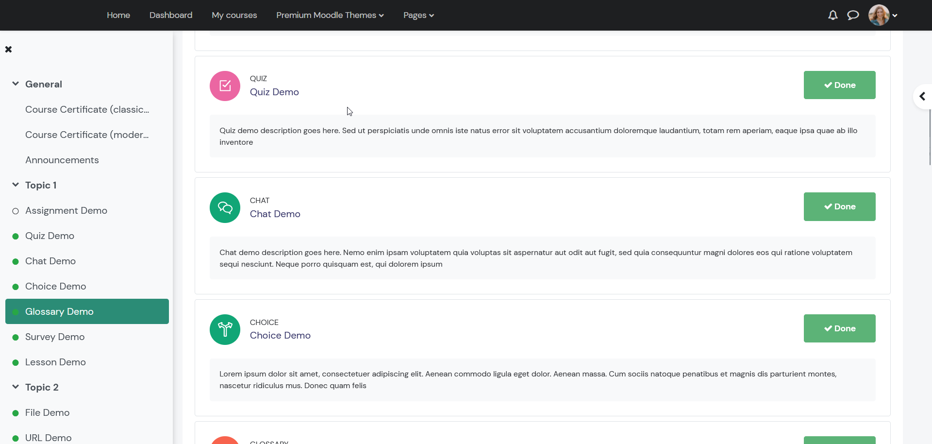This screenshot has width=932, height=444.
Task: Click the Topic 1 section heading
Action: pos(41,185)
